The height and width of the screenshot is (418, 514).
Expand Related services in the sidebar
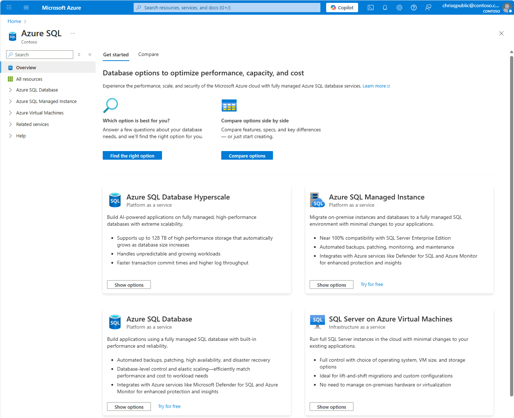pos(10,124)
